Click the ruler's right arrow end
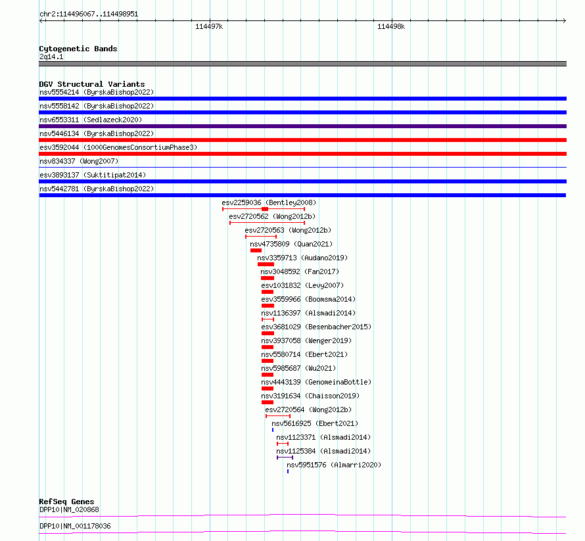585x541 pixels. [x=564, y=21]
